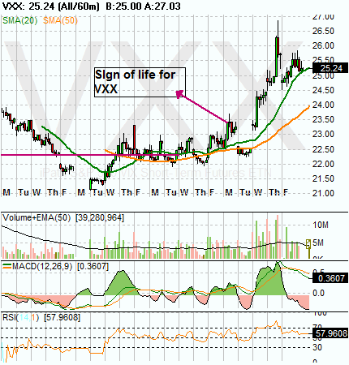
Task: Click the Volume+EMA(50) panel title
Action: pyautogui.click(x=37, y=217)
